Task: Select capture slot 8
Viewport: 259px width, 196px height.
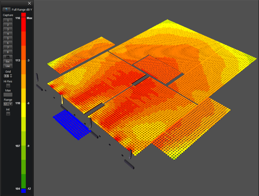Action: pos(8,52)
